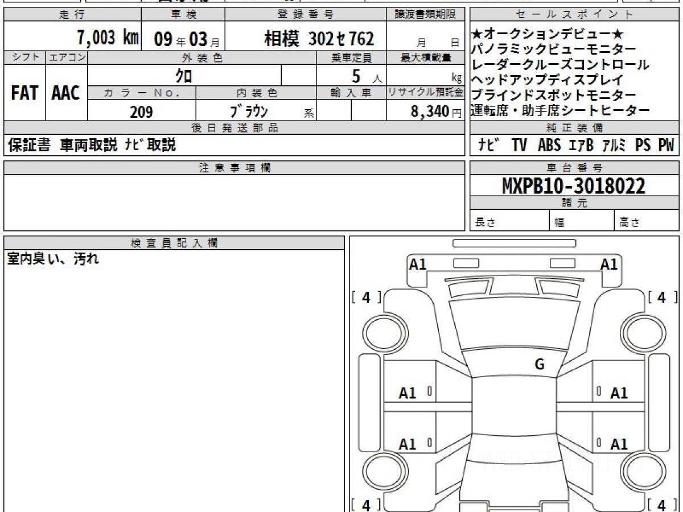Select the 保証書 item
Image resolution: width=683 pixels, height=512 pixels.
pos(29,146)
